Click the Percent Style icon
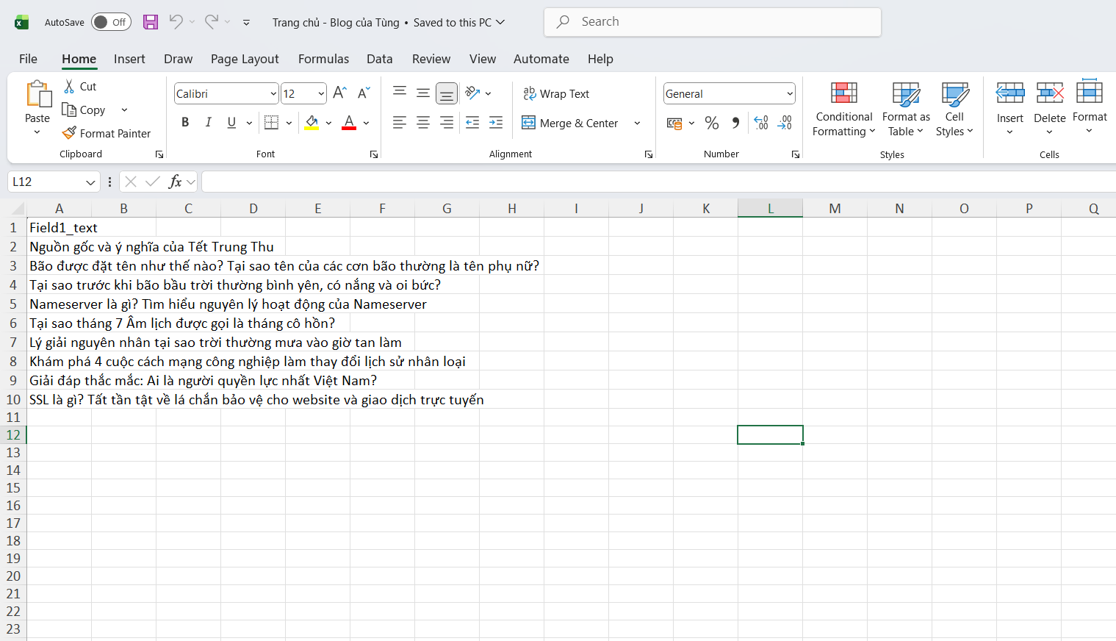The image size is (1116, 641). (x=711, y=123)
